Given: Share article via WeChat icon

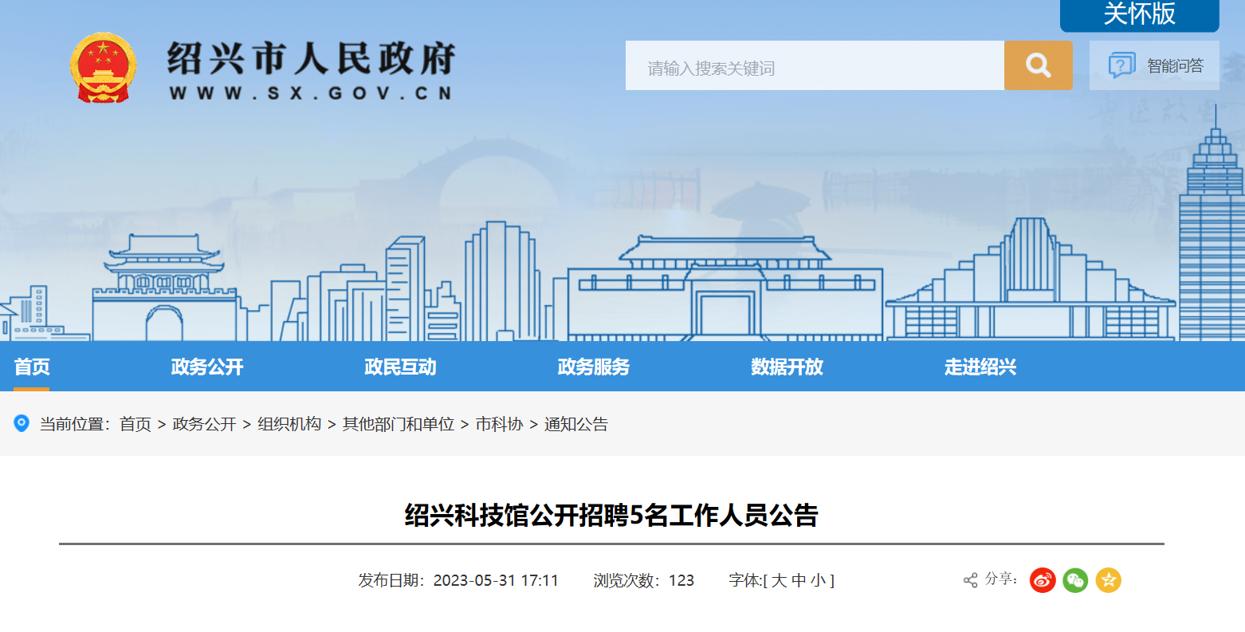Looking at the screenshot, I should coord(1075,580).
